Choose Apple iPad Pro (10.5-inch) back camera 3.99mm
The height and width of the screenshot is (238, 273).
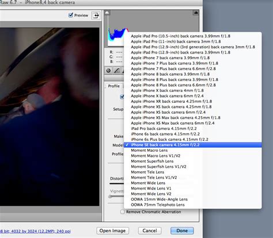[x=193, y=36]
